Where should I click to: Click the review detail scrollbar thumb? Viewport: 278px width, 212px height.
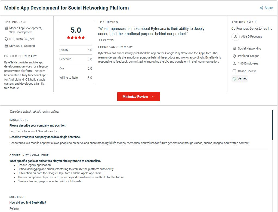point(273,125)
